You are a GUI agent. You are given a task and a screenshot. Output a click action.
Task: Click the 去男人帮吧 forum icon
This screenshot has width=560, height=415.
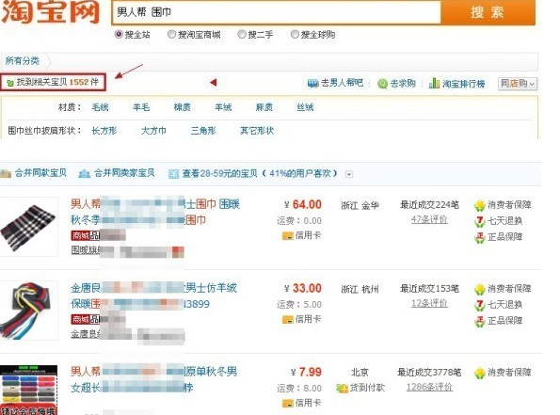pos(312,84)
